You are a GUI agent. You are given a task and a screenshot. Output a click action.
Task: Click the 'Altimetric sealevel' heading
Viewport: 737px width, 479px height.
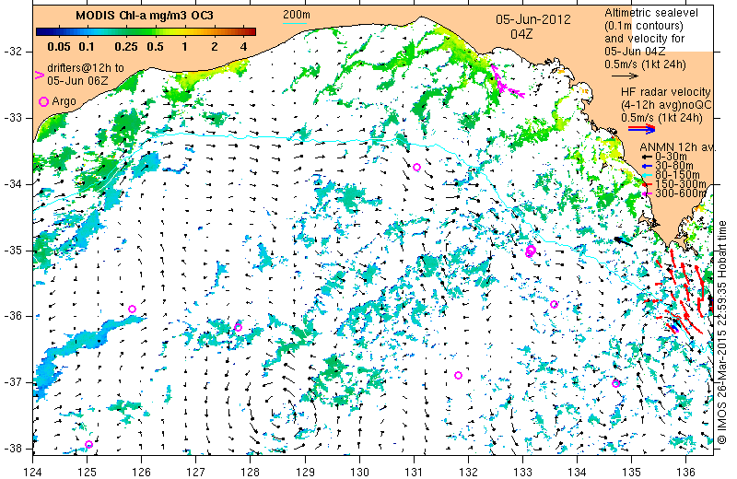(x=651, y=13)
